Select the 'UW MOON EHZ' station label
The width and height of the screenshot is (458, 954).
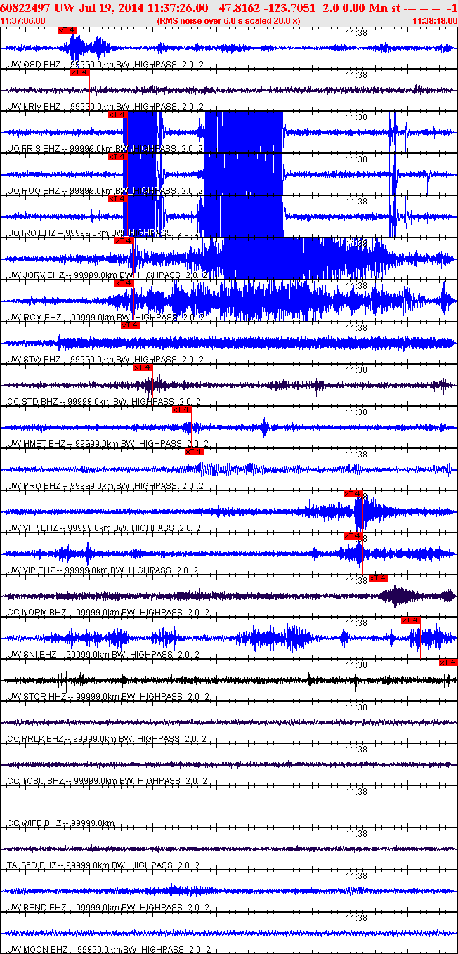coord(37,950)
